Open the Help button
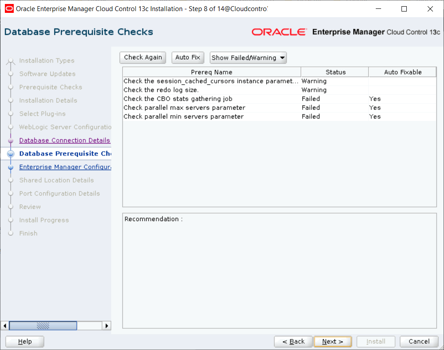Viewport: 444px width, 350px height. tap(25, 342)
